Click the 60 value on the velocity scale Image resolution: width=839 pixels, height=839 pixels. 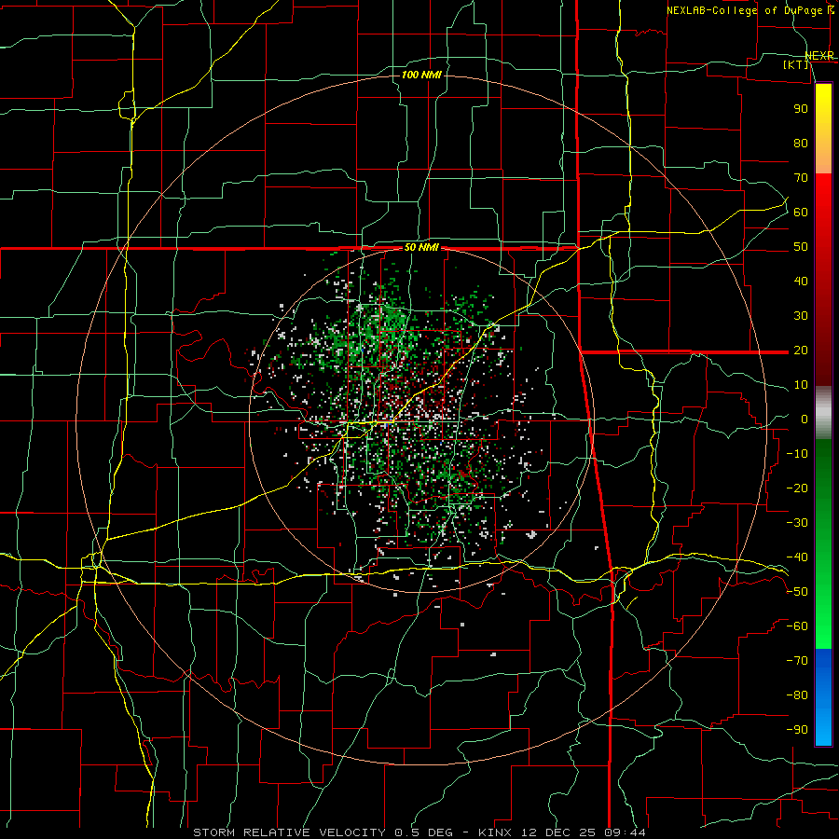point(801,212)
